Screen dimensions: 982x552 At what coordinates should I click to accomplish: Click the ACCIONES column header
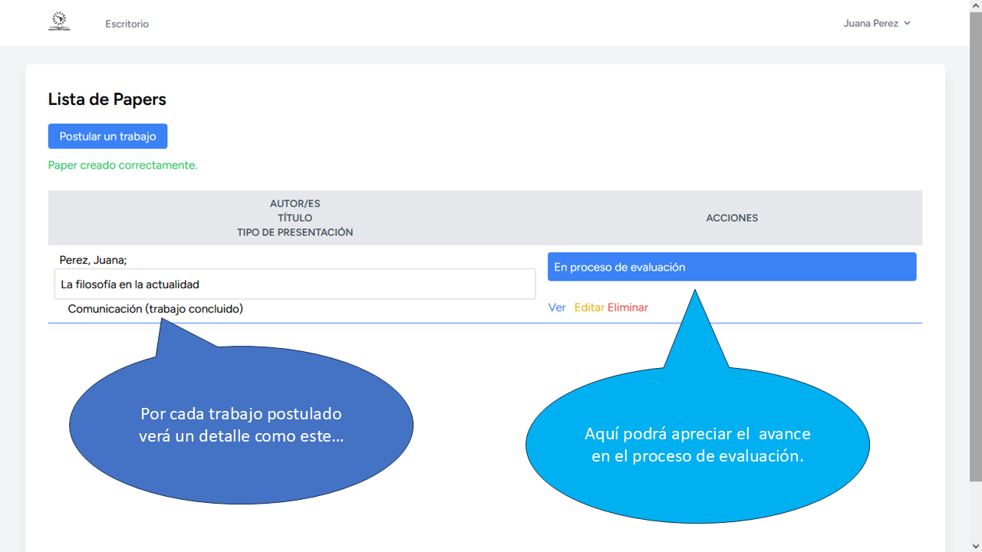[731, 218]
